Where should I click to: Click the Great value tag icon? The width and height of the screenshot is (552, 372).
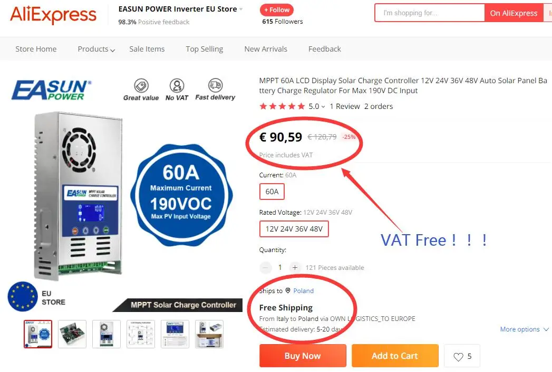coord(141,86)
